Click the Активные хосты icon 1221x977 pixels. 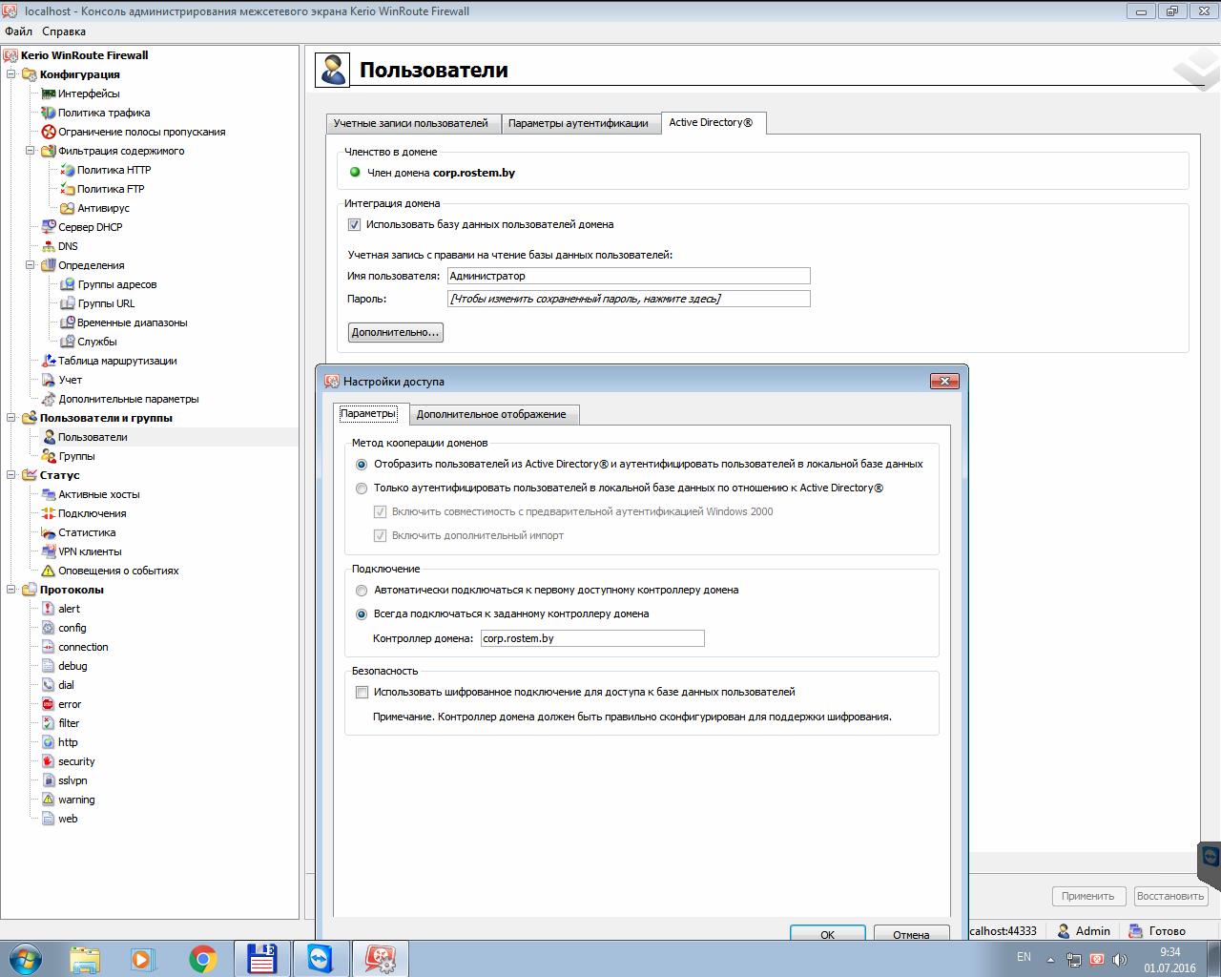coord(49,494)
